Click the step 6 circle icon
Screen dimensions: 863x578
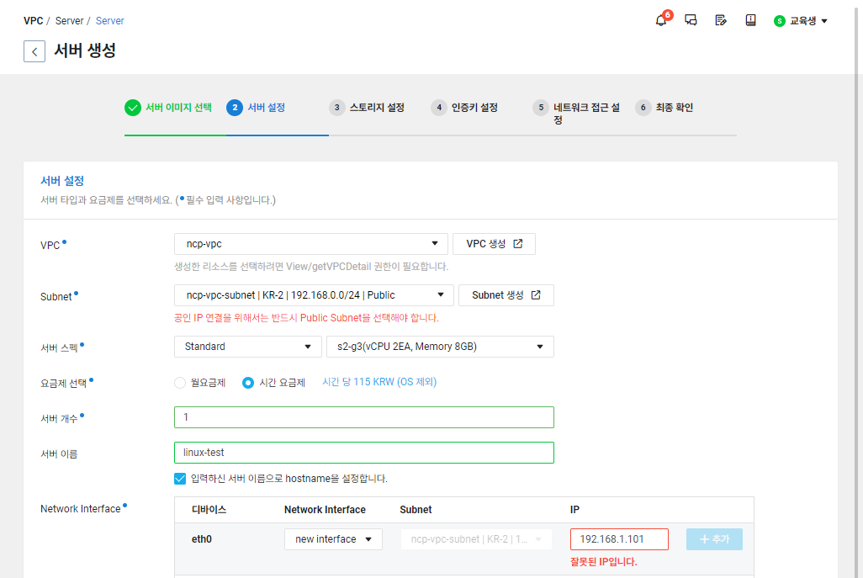pos(643,108)
